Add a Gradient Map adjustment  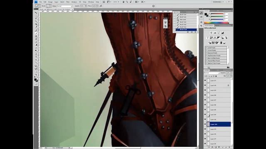[x=221, y=43]
